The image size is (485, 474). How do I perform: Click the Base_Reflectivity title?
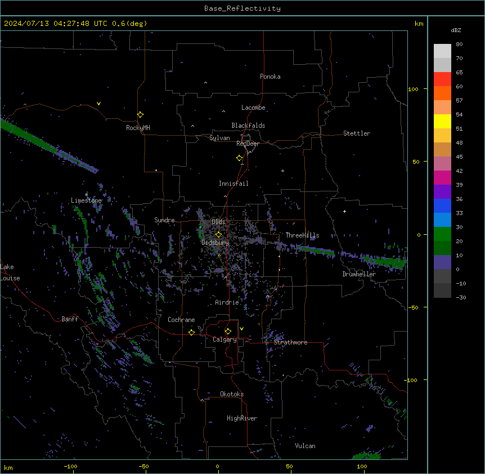point(242,8)
